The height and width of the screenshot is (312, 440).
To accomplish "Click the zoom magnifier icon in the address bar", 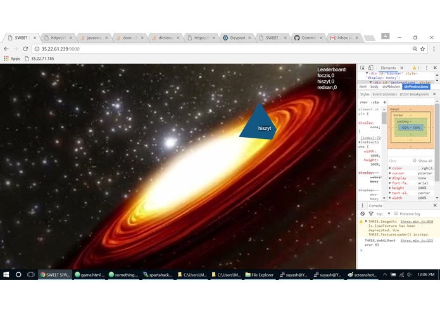I will (x=415, y=49).
